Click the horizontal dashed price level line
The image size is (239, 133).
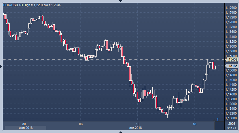[114, 59]
